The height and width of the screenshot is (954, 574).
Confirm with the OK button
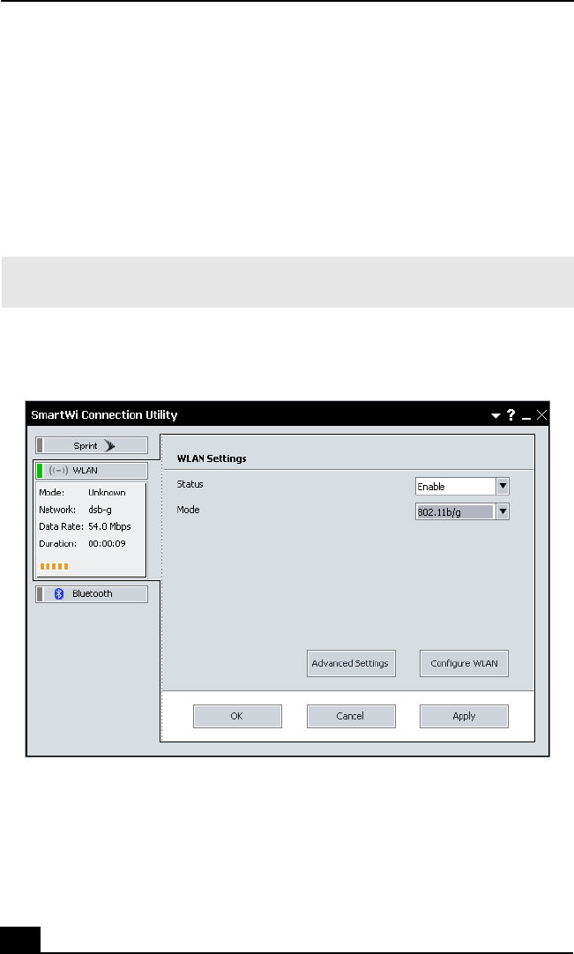pyautogui.click(x=237, y=716)
